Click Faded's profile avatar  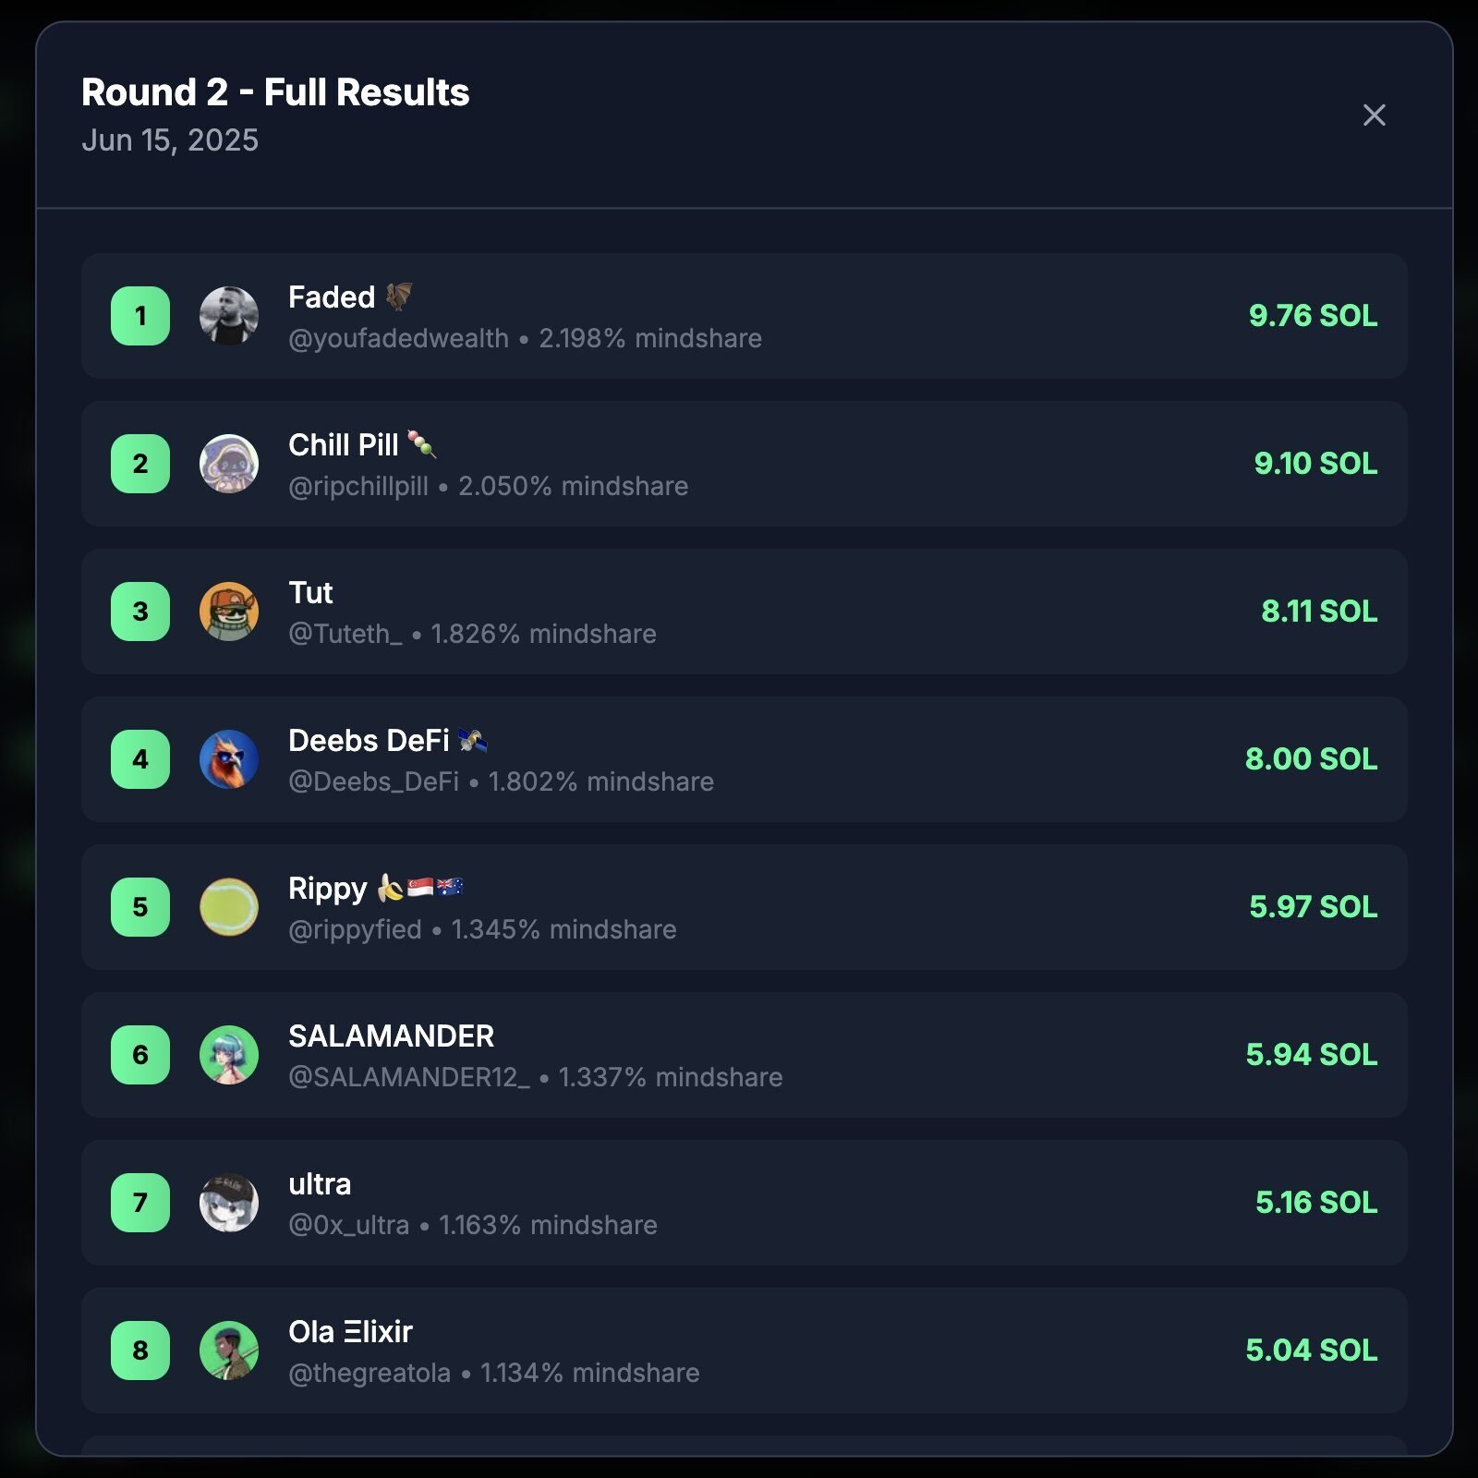click(x=230, y=316)
